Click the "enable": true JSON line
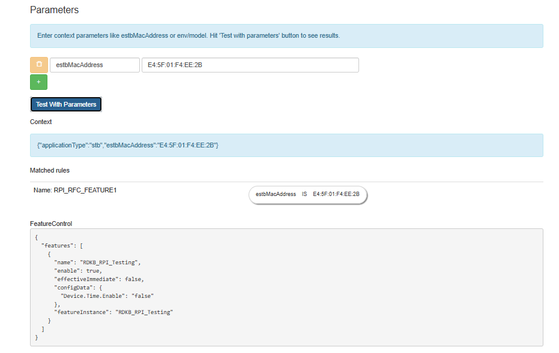The height and width of the screenshot is (353, 559). click(x=78, y=271)
